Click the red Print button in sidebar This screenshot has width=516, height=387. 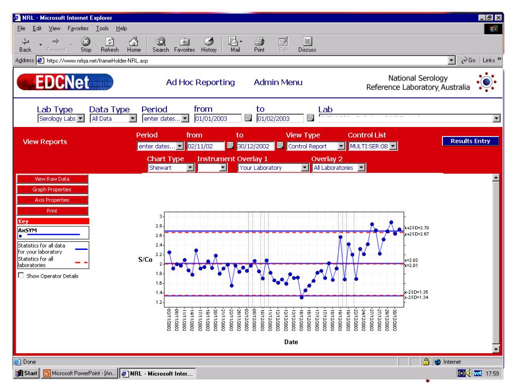point(52,211)
